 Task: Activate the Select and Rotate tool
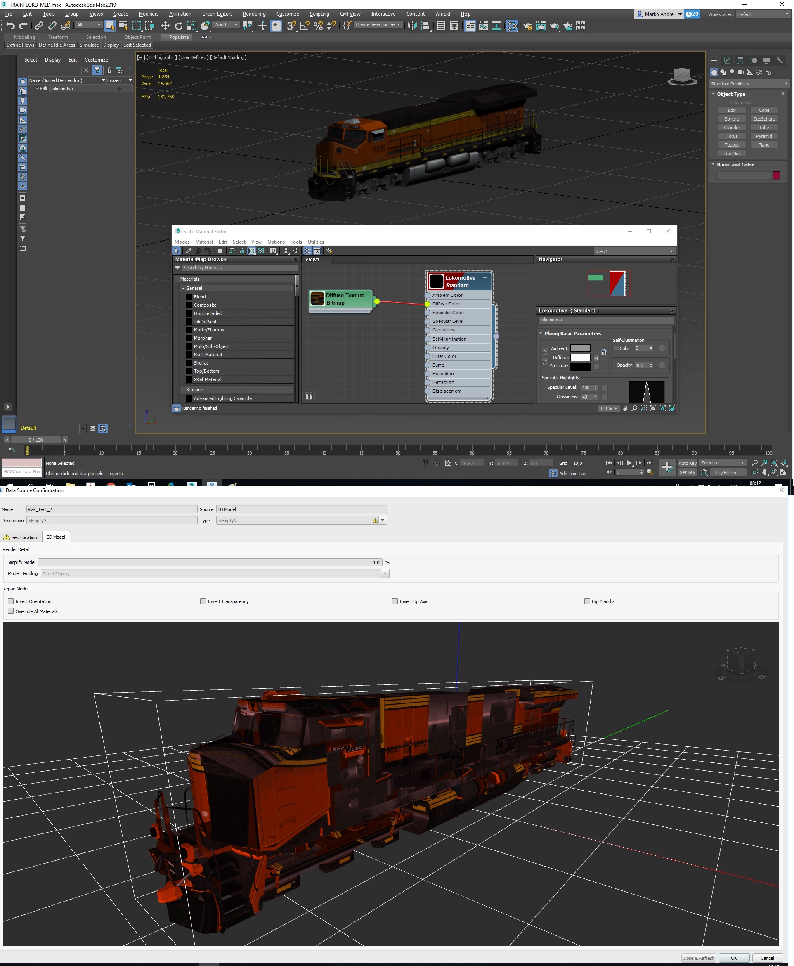(x=179, y=26)
